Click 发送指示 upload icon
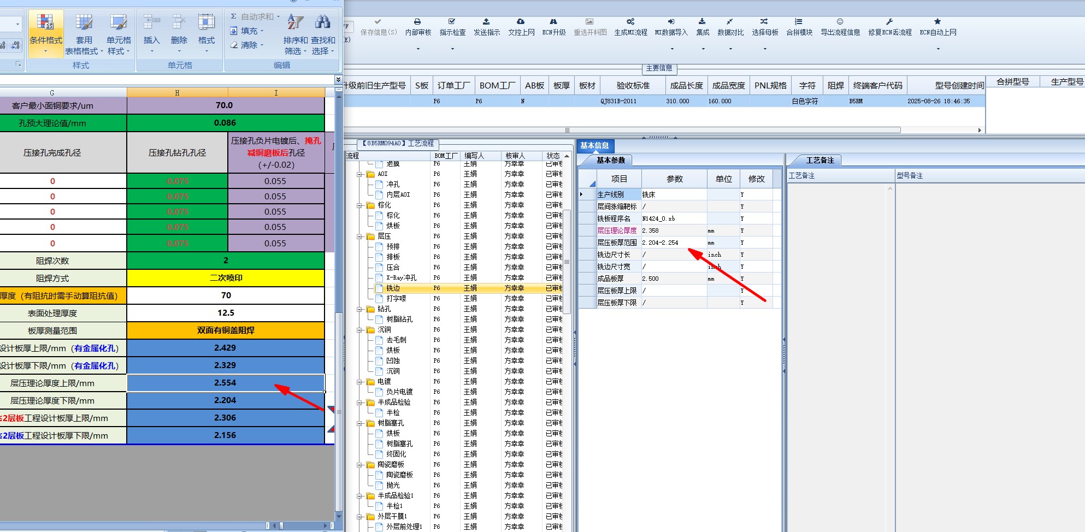The width and height of the screenshot is (1085, 532). coord(487,22)
